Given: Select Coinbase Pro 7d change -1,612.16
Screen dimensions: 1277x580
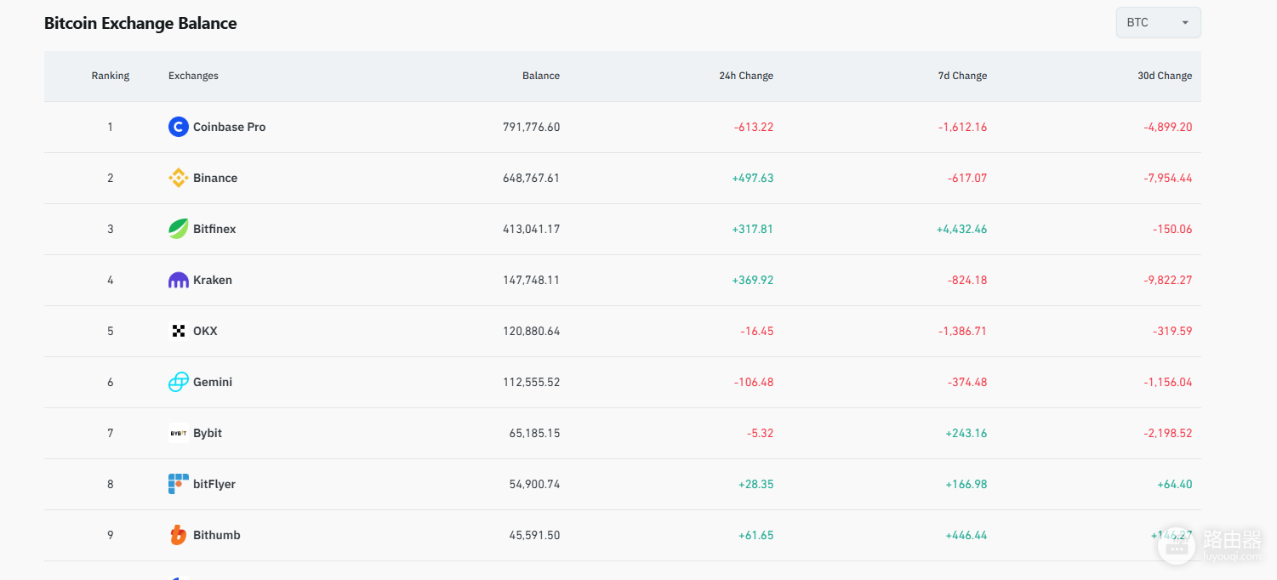Looking at the screenshot, I should 963,127.
